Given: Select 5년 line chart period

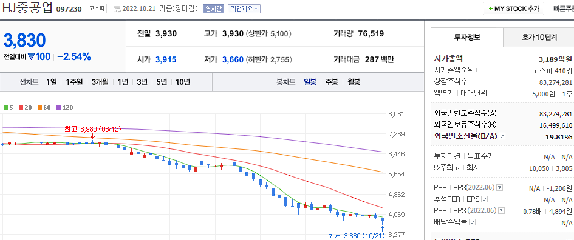Looking at the screenshot, I should [x=162, y=82].
